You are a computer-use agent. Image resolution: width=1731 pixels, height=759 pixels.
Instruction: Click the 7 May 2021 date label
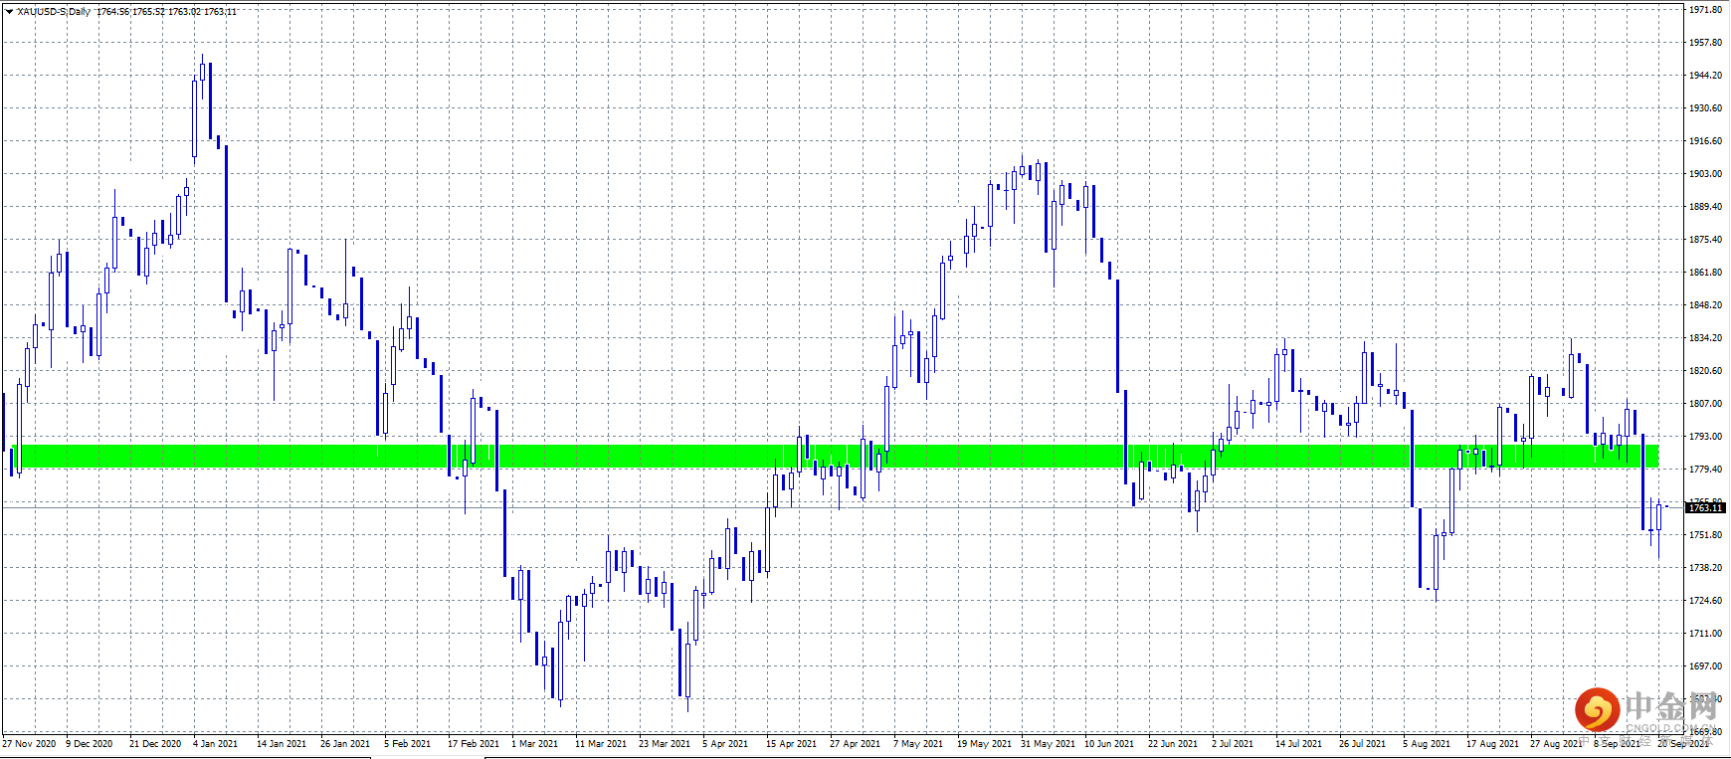pos(918,744)
